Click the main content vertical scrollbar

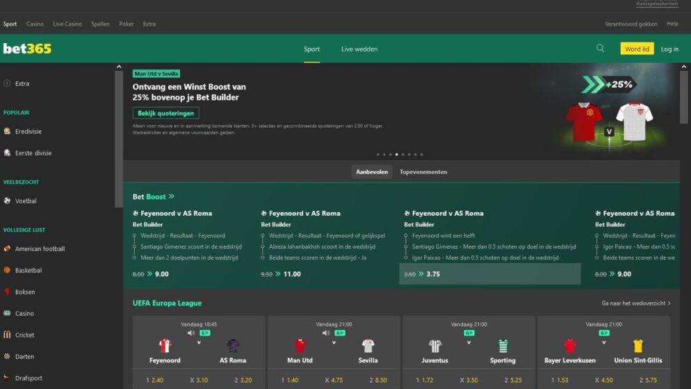coord(683,97)
